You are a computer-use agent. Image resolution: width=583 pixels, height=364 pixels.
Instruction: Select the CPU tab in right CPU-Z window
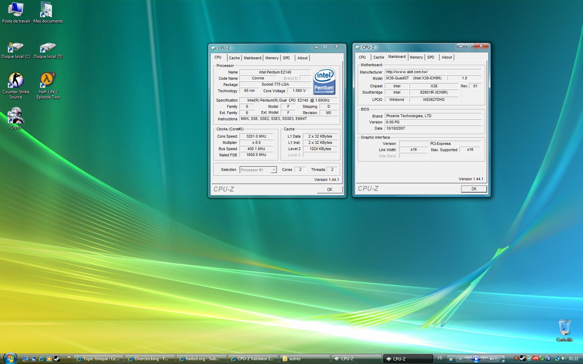pyautogui.click(x=362, y=57)
